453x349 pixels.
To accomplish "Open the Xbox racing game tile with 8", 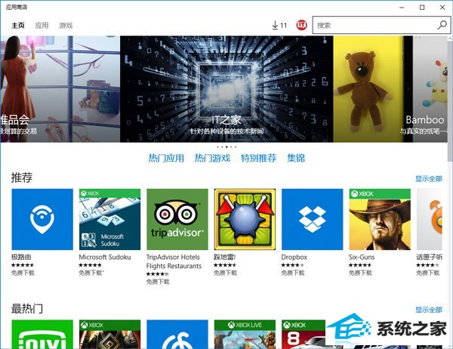I will [304, 334].
